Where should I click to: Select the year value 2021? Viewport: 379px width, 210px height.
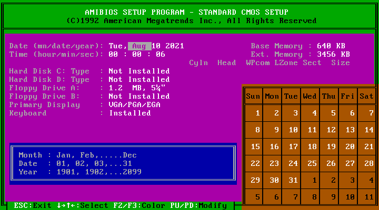click(x=175, y=46)
